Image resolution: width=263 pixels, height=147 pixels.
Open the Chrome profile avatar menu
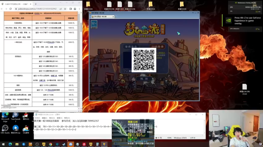pos(75,9)
